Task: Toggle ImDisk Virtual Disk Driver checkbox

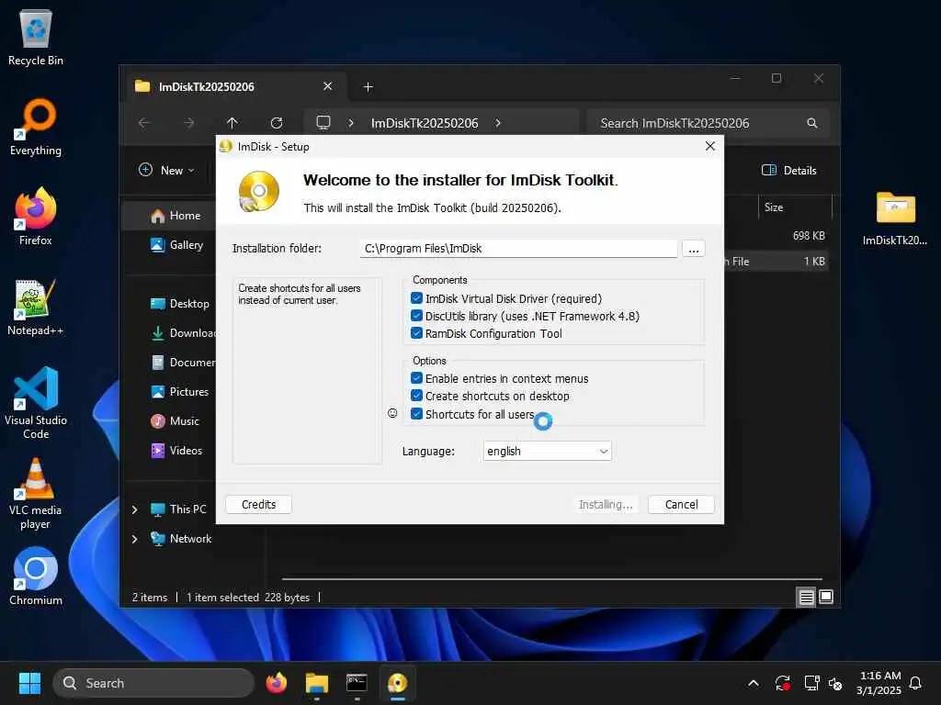Action: click(x=416, y=298)
